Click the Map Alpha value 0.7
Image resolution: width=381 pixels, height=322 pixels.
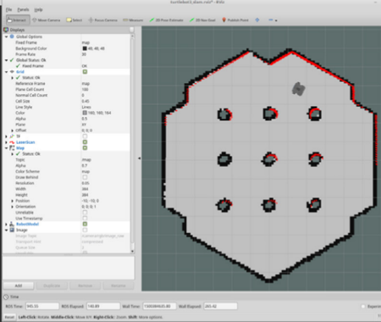(x=85, y=165)
